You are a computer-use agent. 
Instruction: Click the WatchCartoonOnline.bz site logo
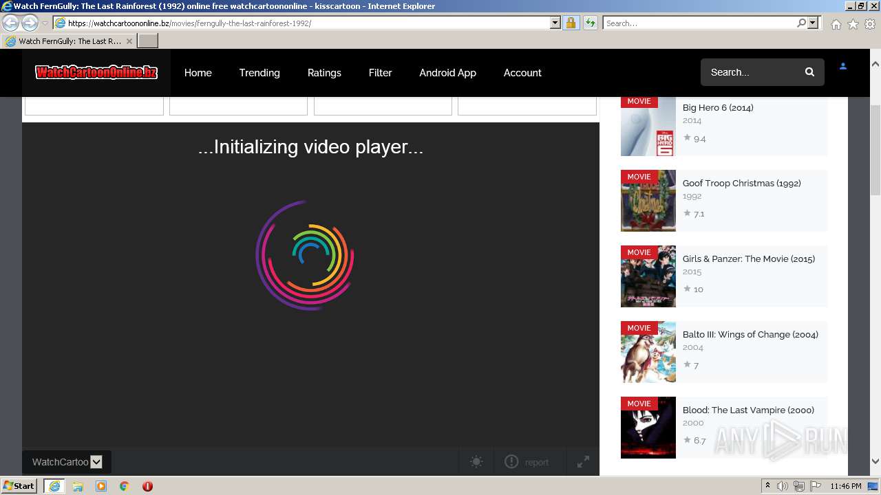pos(96,72)
